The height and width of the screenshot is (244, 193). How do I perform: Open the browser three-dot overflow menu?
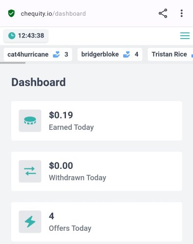[x=182, y=13]
